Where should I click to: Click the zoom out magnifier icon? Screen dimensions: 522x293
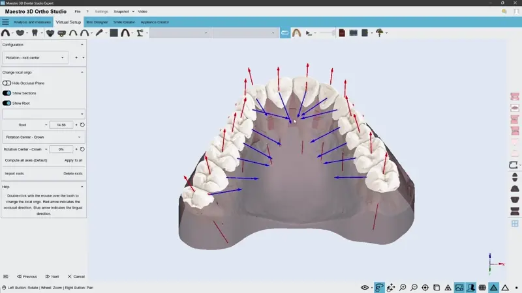click(x=414, y=287)
